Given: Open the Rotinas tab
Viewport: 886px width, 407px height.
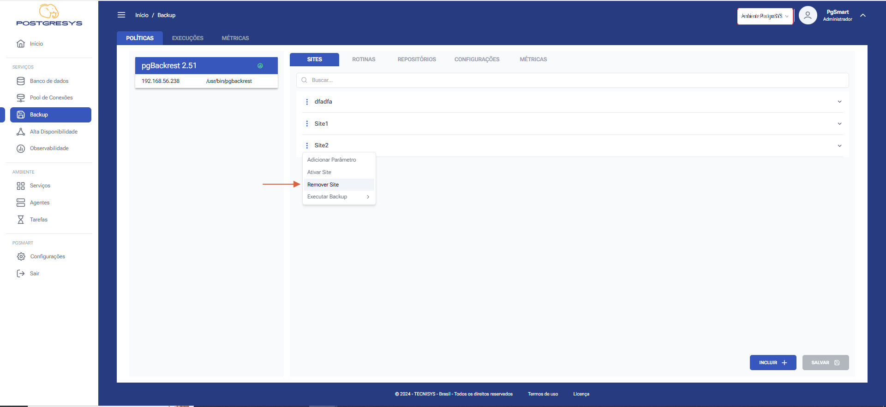Looking at the screenshot, I should tap(364, 59).
